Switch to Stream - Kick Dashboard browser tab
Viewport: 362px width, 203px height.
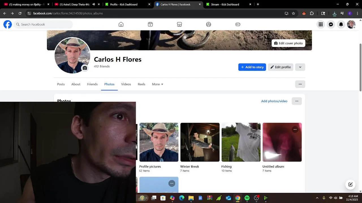click(228, 4)
